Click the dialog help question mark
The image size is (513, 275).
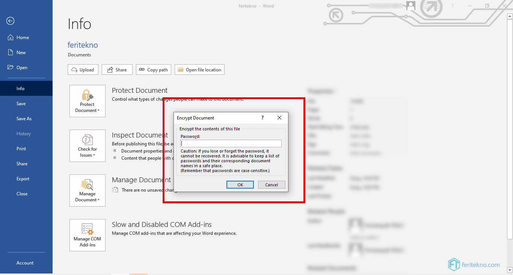click(262, 118)
